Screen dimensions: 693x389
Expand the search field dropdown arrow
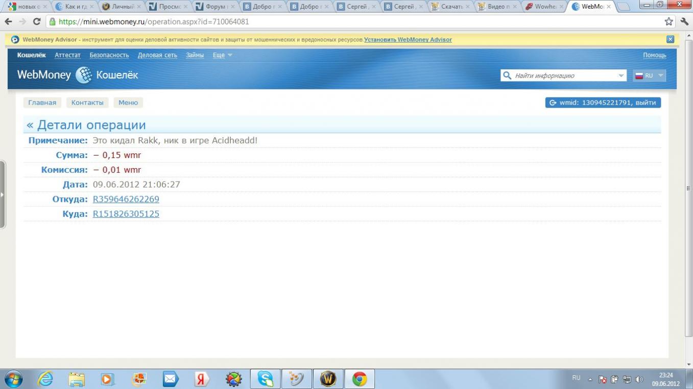[621, 75]
